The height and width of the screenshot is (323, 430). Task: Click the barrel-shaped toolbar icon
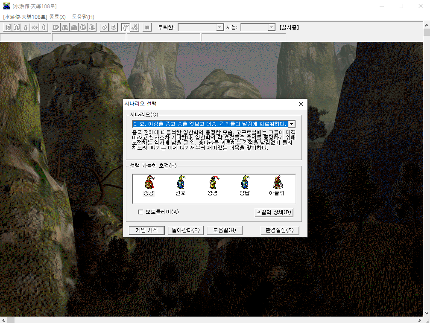83,27
